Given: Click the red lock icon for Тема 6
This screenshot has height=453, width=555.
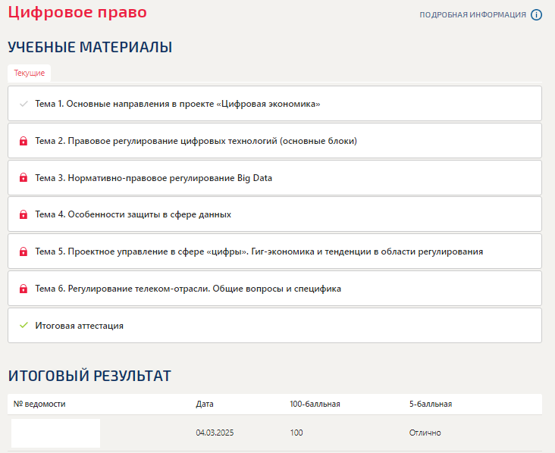Looking at the screenshot, I should pyautogui.click(x=24, y=289).
